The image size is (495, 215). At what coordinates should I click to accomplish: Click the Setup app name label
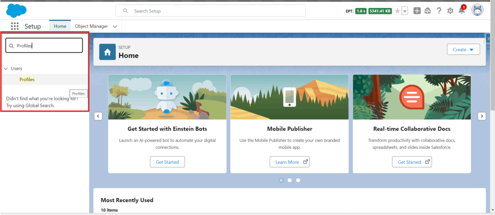tap(33, 27)
